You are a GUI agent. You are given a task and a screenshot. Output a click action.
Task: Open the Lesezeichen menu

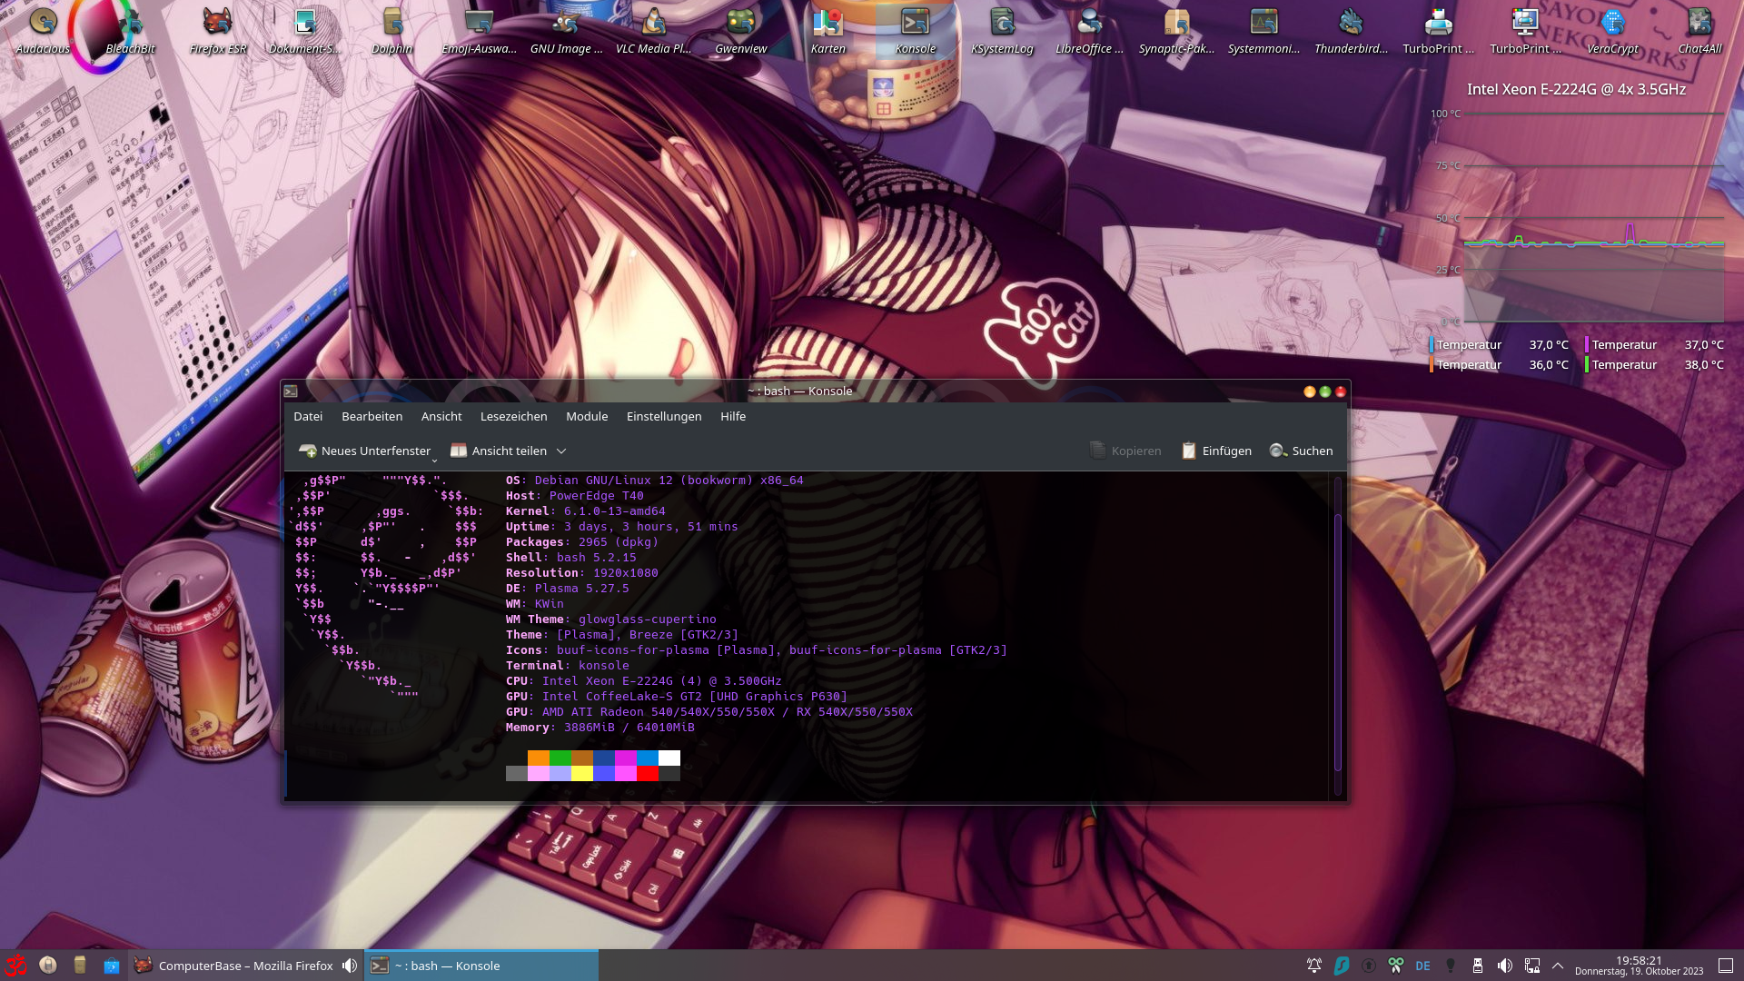coord(513,416)
